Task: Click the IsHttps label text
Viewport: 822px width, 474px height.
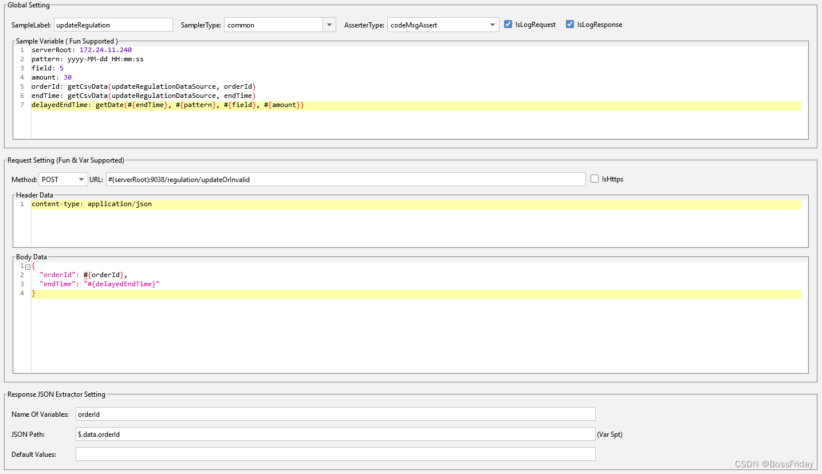Action: click(x=612, y=179)
